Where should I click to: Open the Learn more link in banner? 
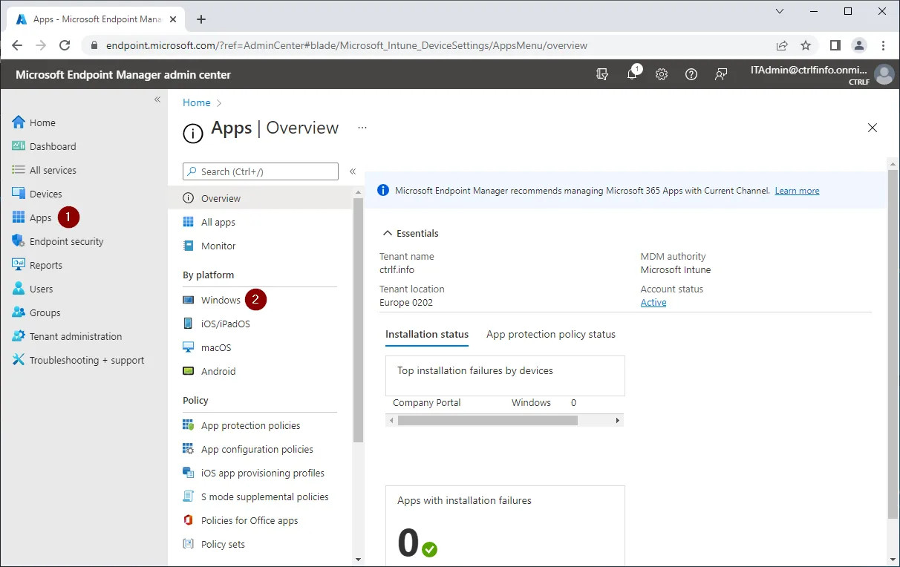click(x=797, y=191)
